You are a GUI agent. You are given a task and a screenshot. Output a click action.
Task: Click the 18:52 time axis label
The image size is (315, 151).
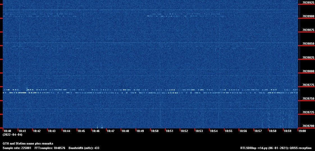coord(184,131)
